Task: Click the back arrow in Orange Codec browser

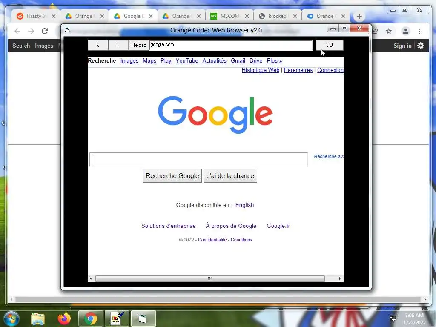Action: coord(98,45)
